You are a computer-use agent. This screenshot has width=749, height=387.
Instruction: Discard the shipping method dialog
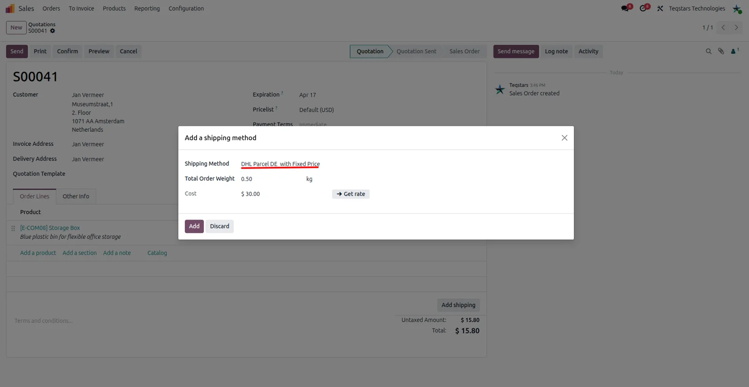220,226
